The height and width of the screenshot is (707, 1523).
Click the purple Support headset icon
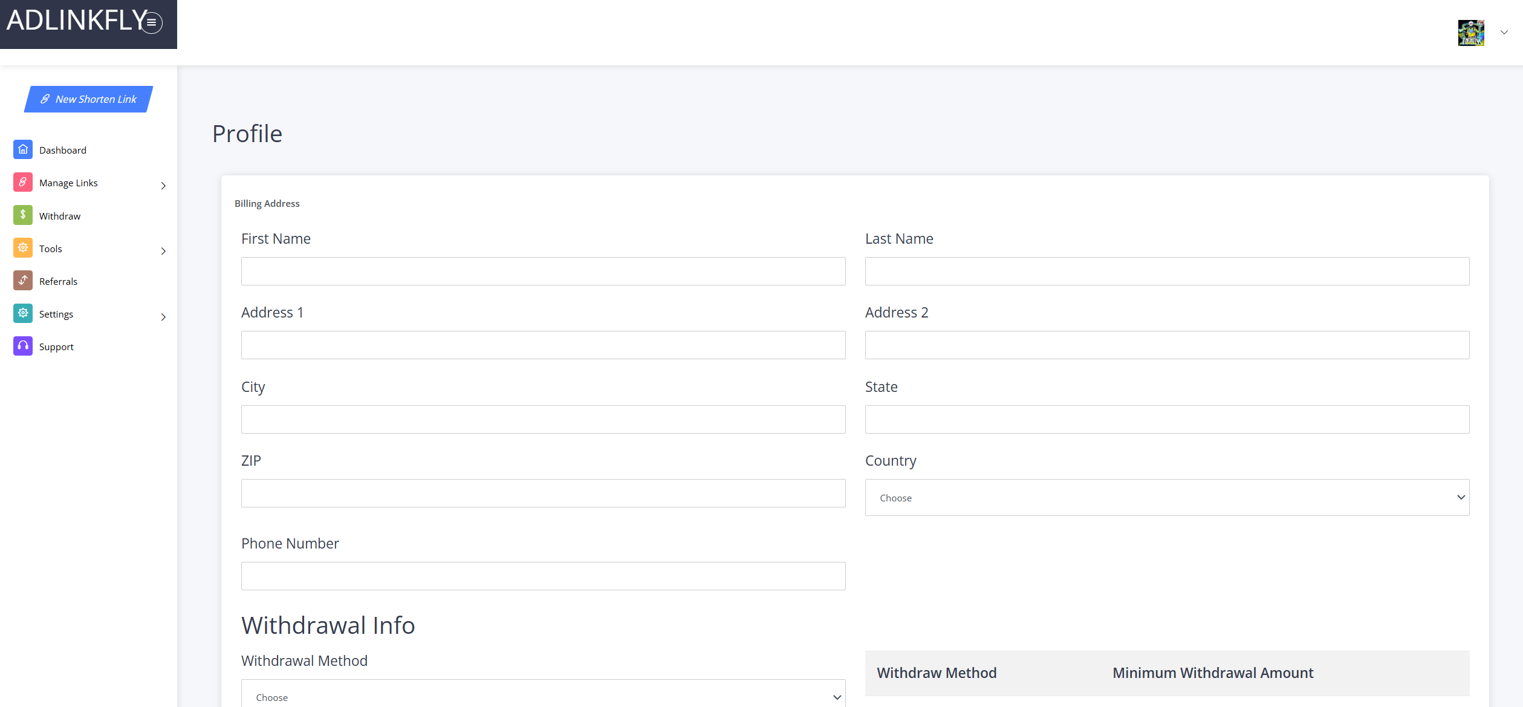click(23, 346)
